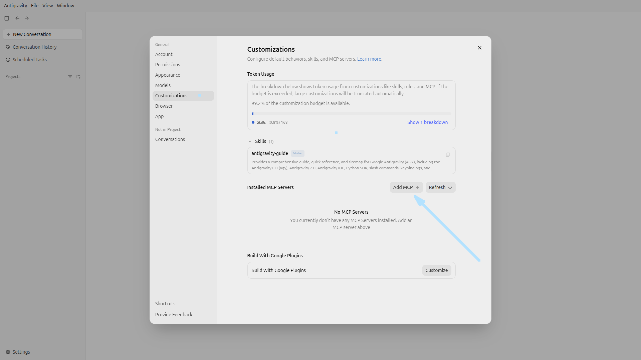Select the antigravity-guide skill name
This screenshot has width=641, height=360.
270,153
